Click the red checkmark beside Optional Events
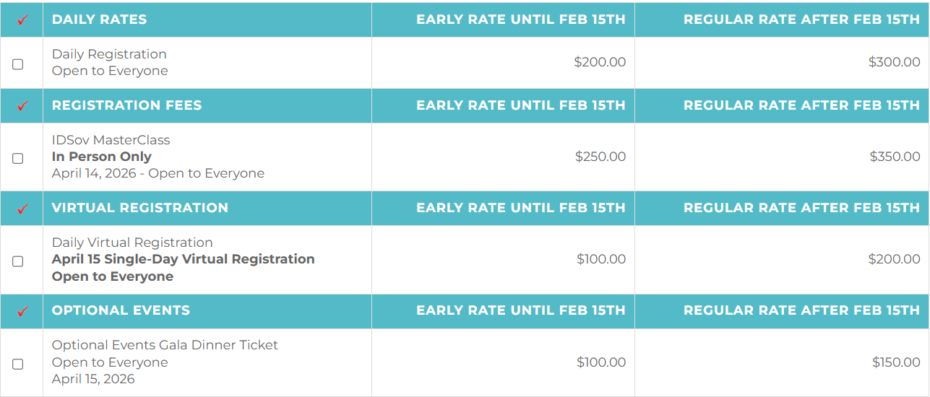The width and height of the screenshot is (930, 397). (22, 312)
